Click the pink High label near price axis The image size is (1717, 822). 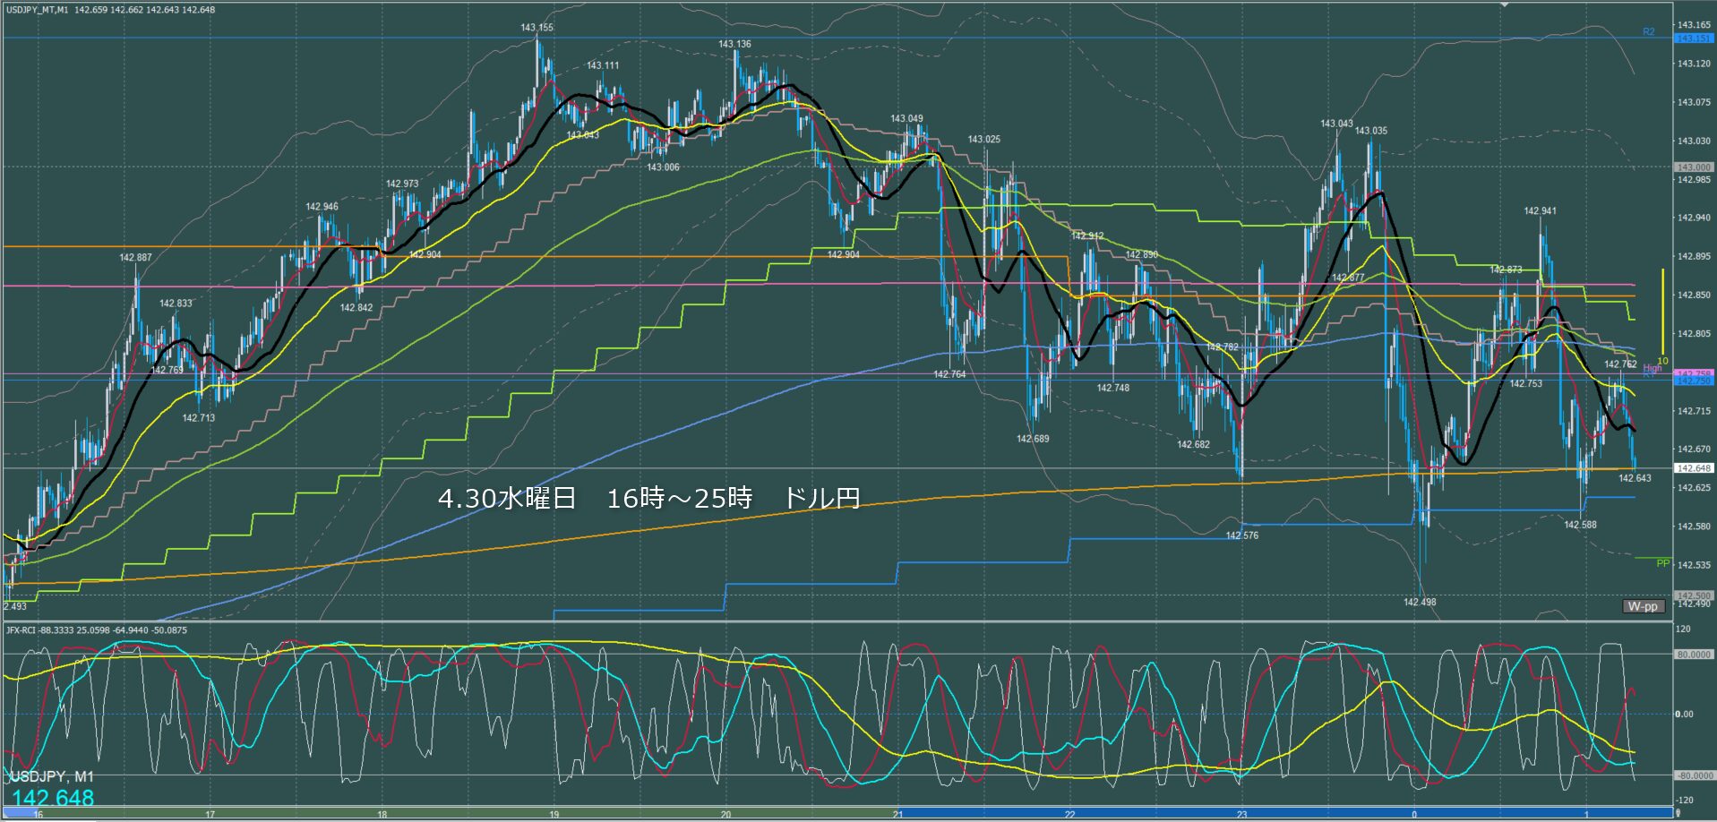point(1653,368)
